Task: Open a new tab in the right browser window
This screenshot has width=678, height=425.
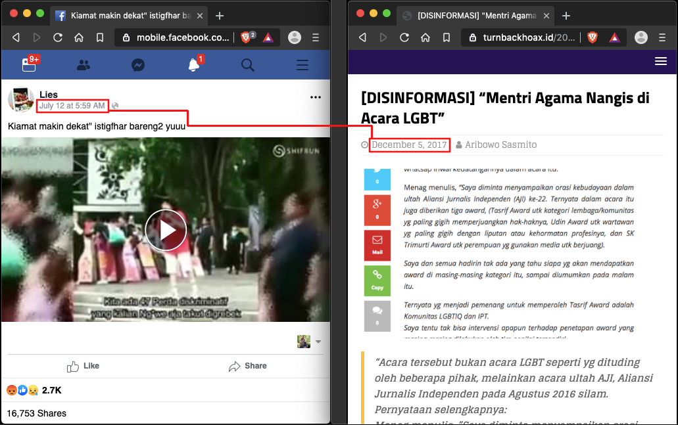Action: click(566, 15)
